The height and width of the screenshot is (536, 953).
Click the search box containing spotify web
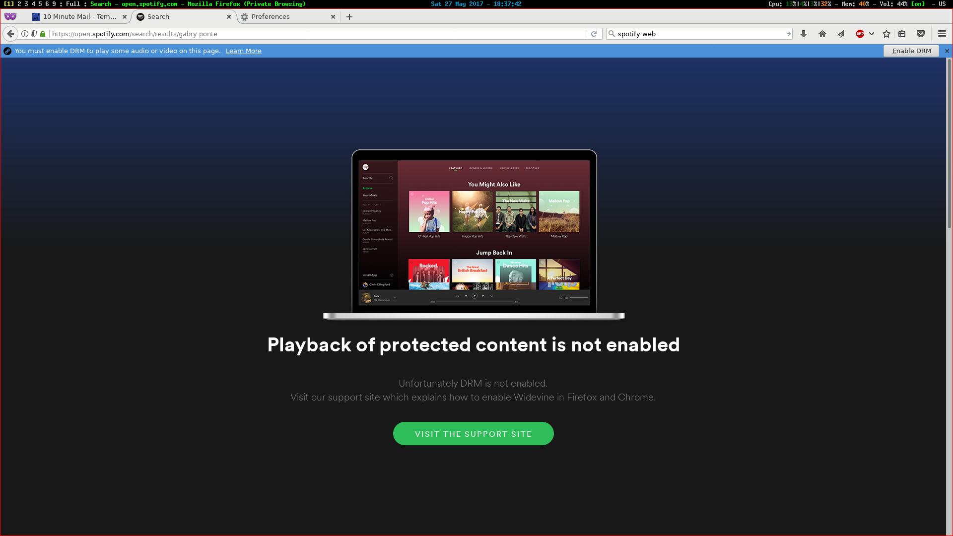click(x=700, y=34)
